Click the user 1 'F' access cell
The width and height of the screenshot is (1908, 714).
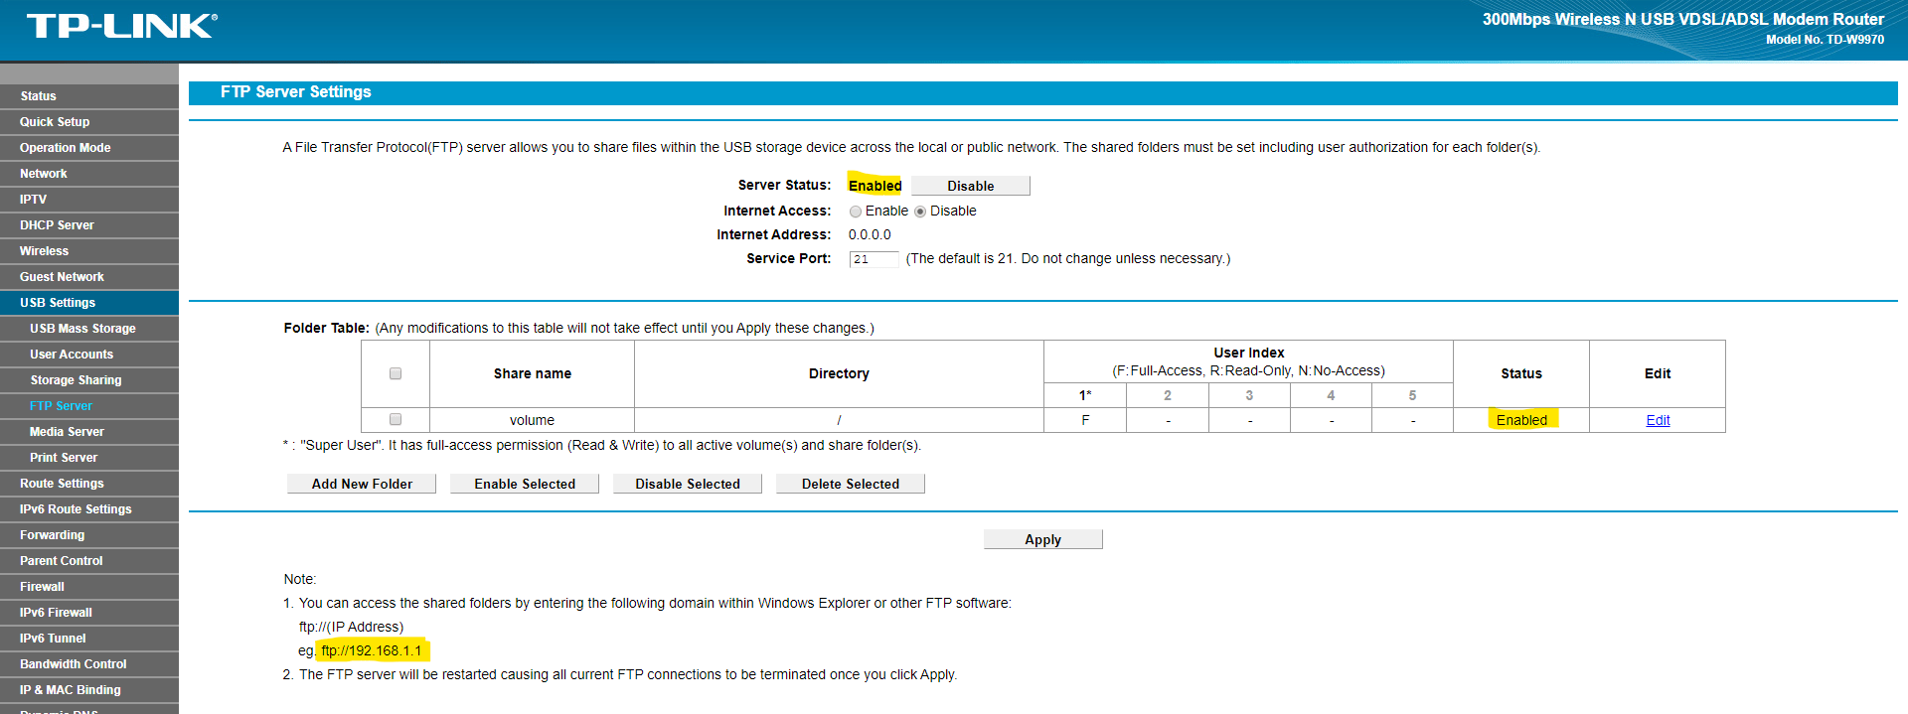pos(1085,420)
